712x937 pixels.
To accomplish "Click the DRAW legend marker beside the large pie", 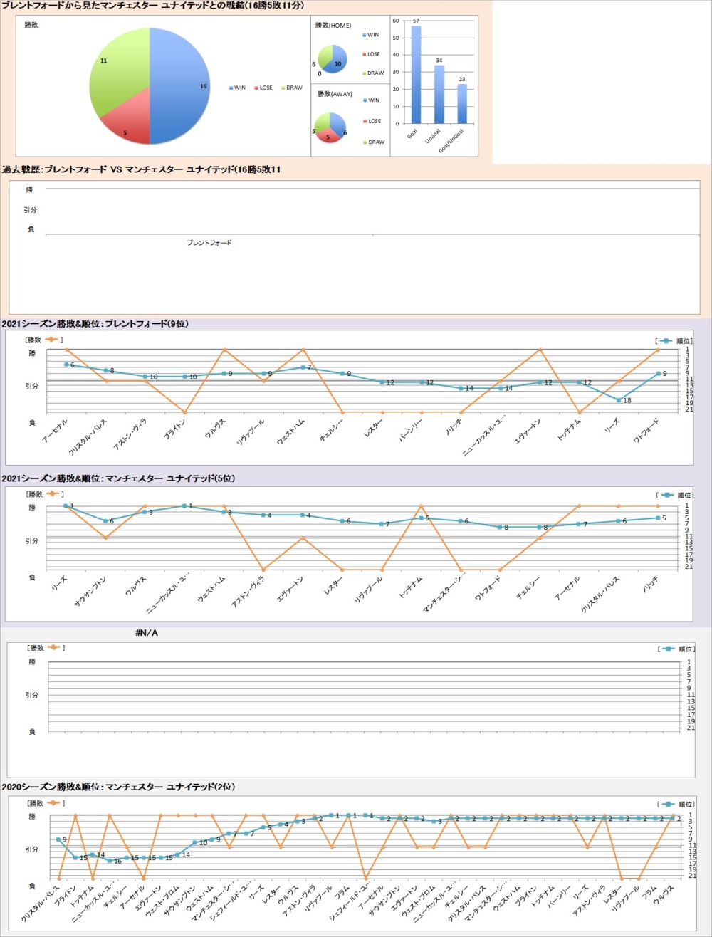I will 283,88.
